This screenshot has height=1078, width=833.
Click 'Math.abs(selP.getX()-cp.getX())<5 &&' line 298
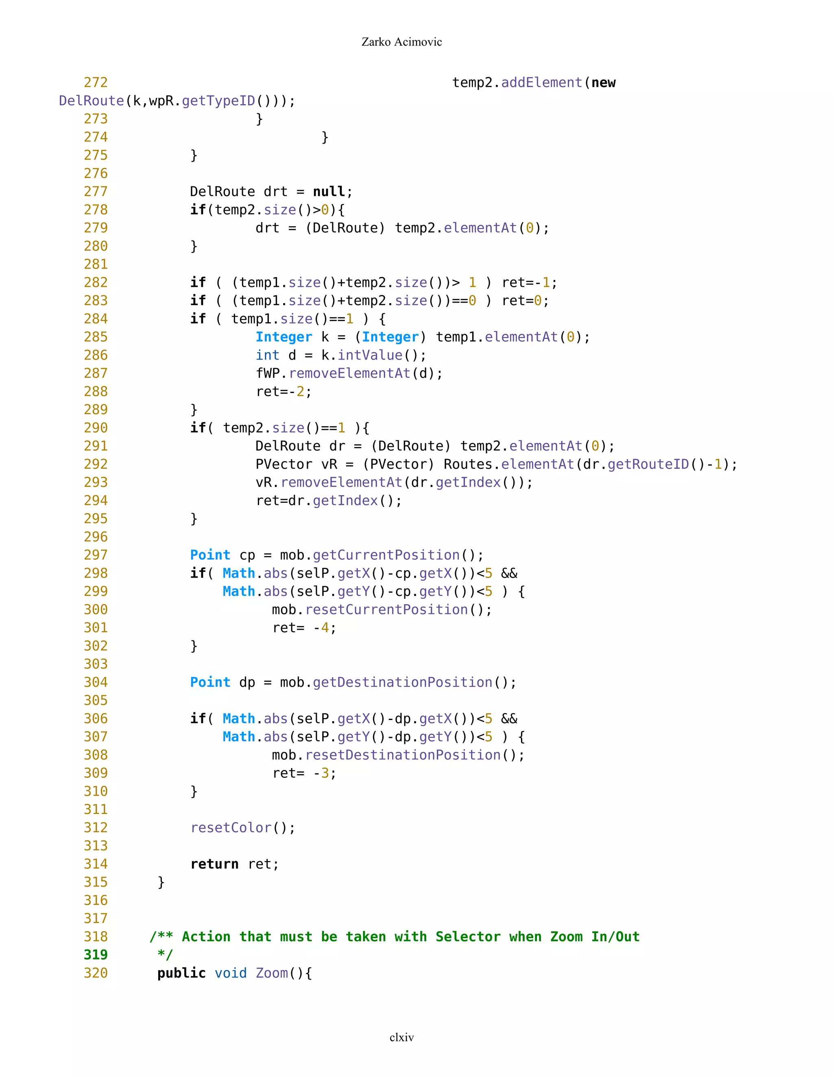pos(370,573)
